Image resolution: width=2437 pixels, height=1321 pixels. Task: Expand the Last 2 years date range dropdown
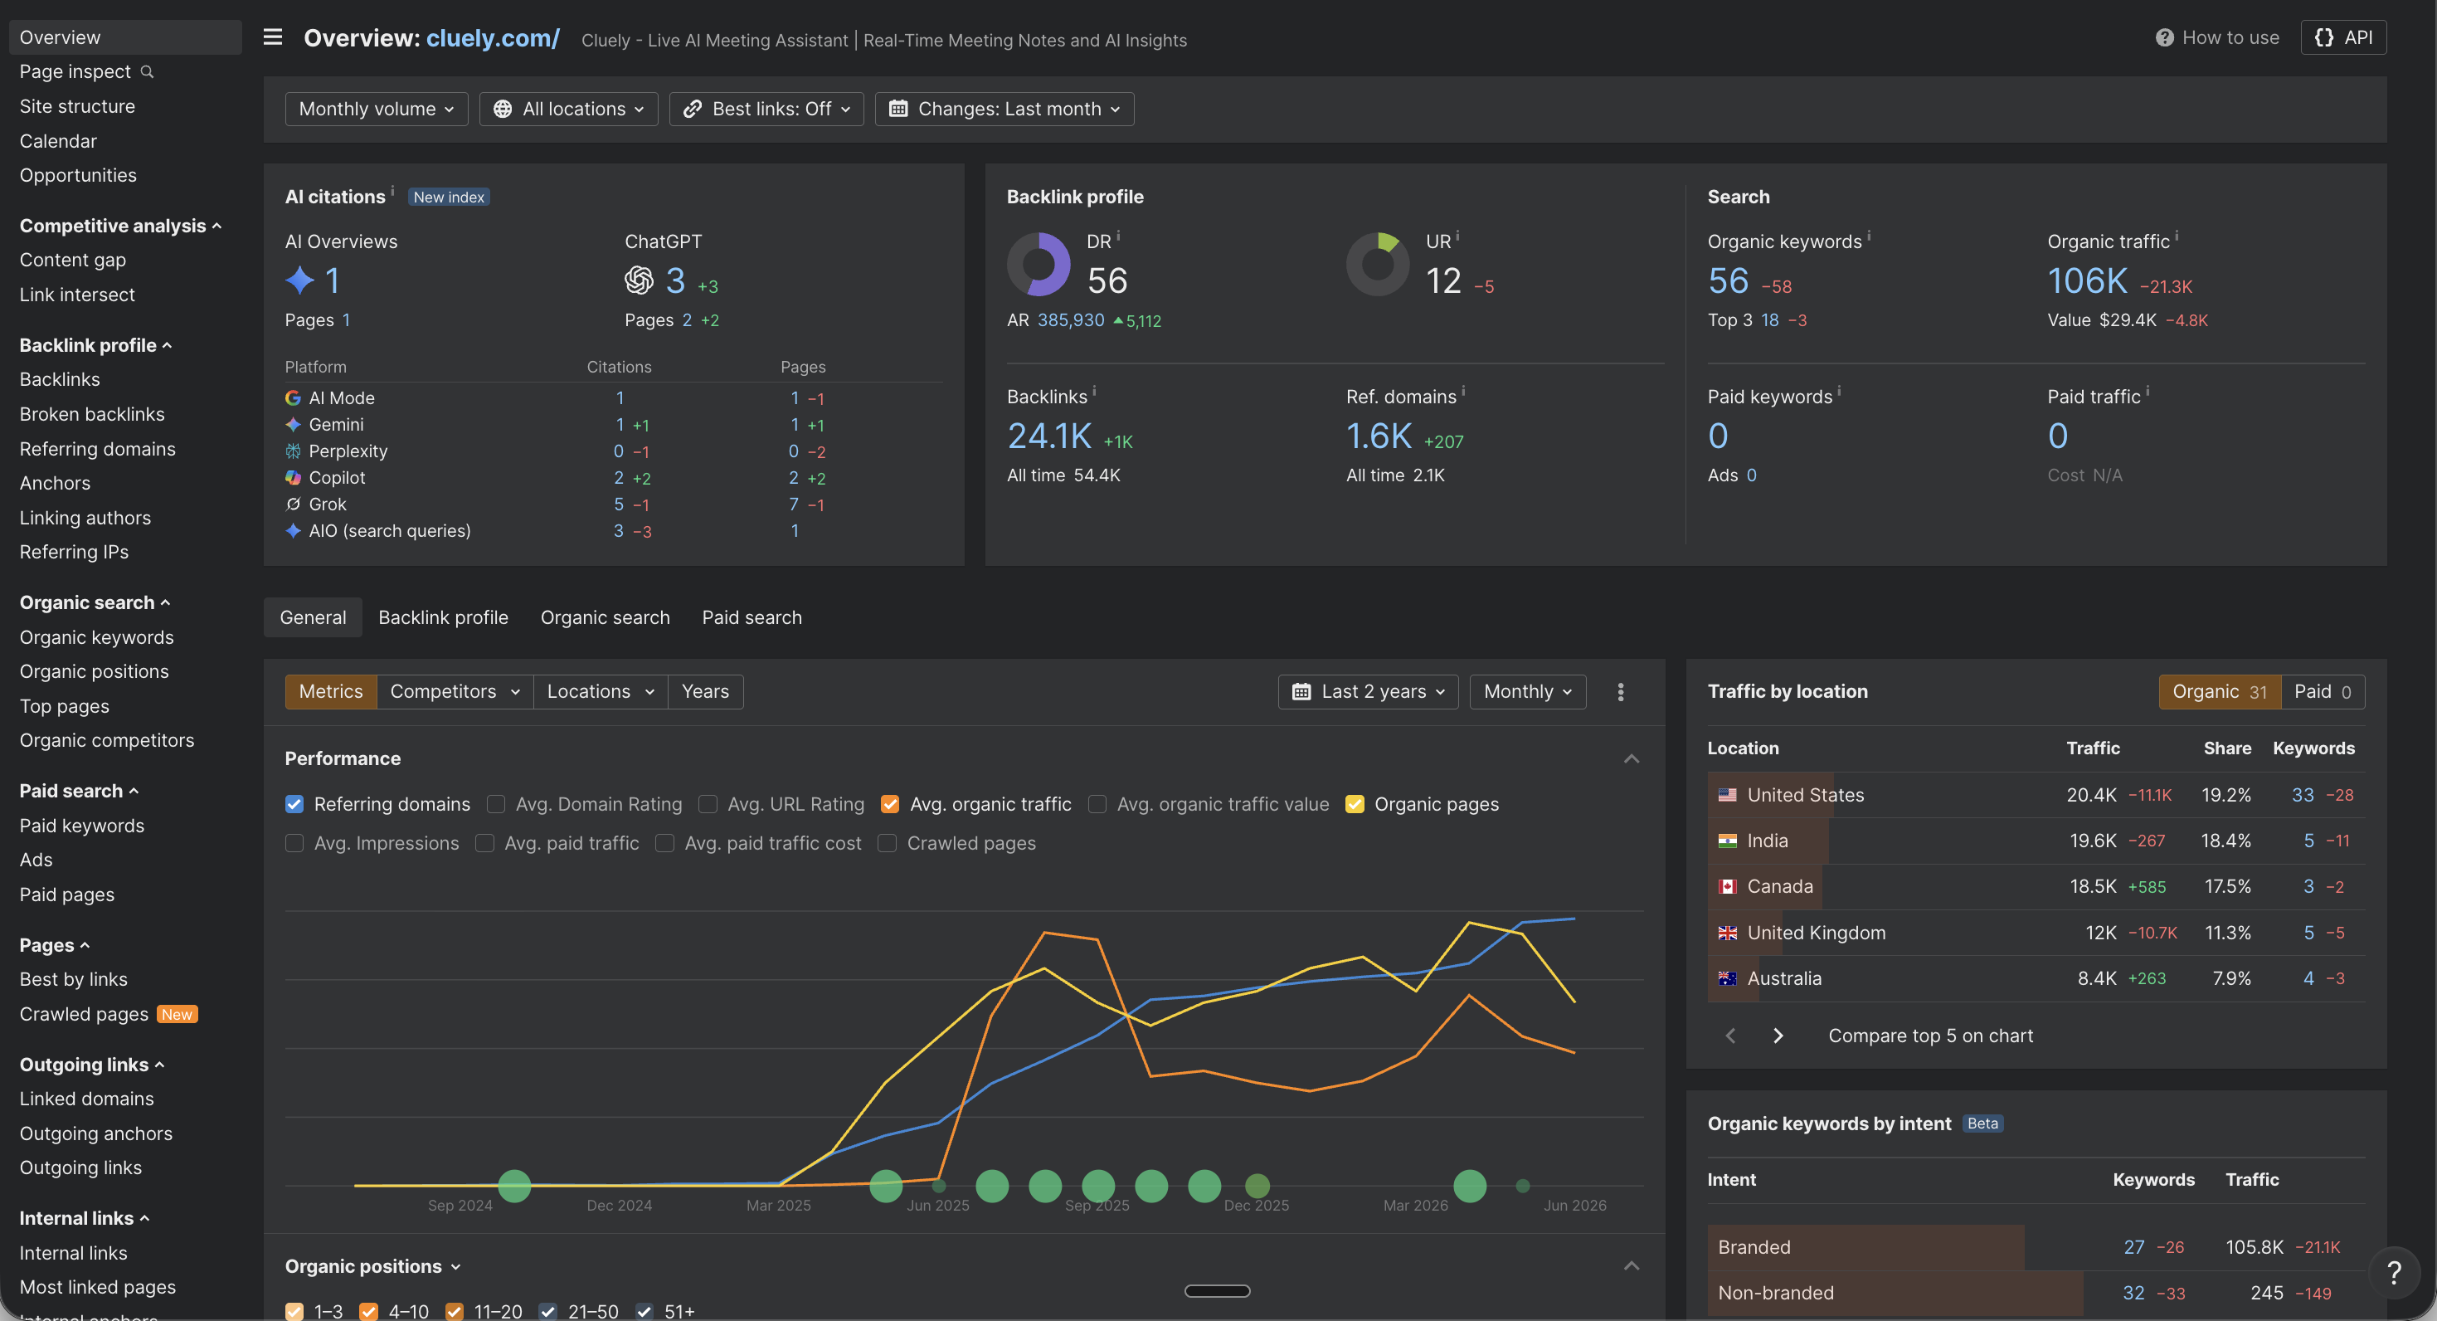(1367, 692)
